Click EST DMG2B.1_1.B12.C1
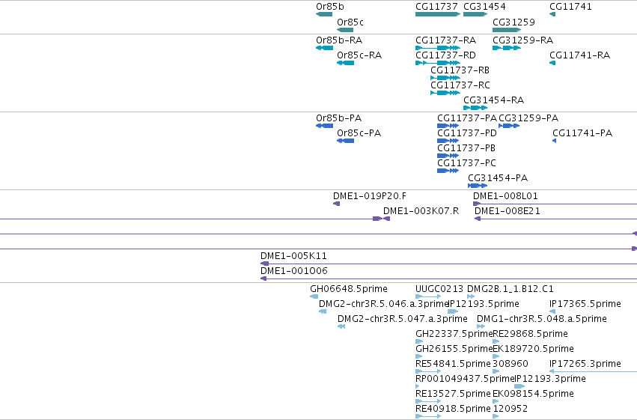Viewport: 637px width, 420px height. [x=471, y=296]
